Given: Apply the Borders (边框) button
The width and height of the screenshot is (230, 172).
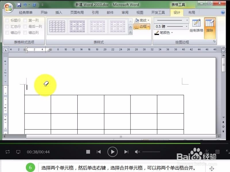Looking at the screenshot, I should pos(140,26).
